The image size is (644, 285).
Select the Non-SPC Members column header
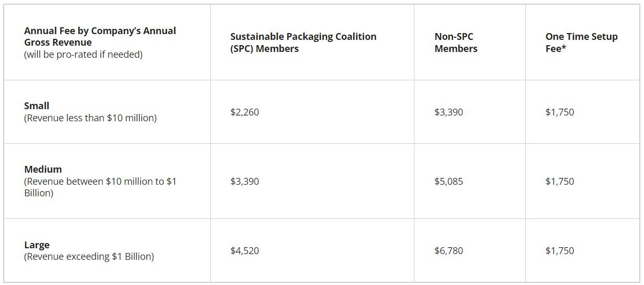click(x=456, y=43)
